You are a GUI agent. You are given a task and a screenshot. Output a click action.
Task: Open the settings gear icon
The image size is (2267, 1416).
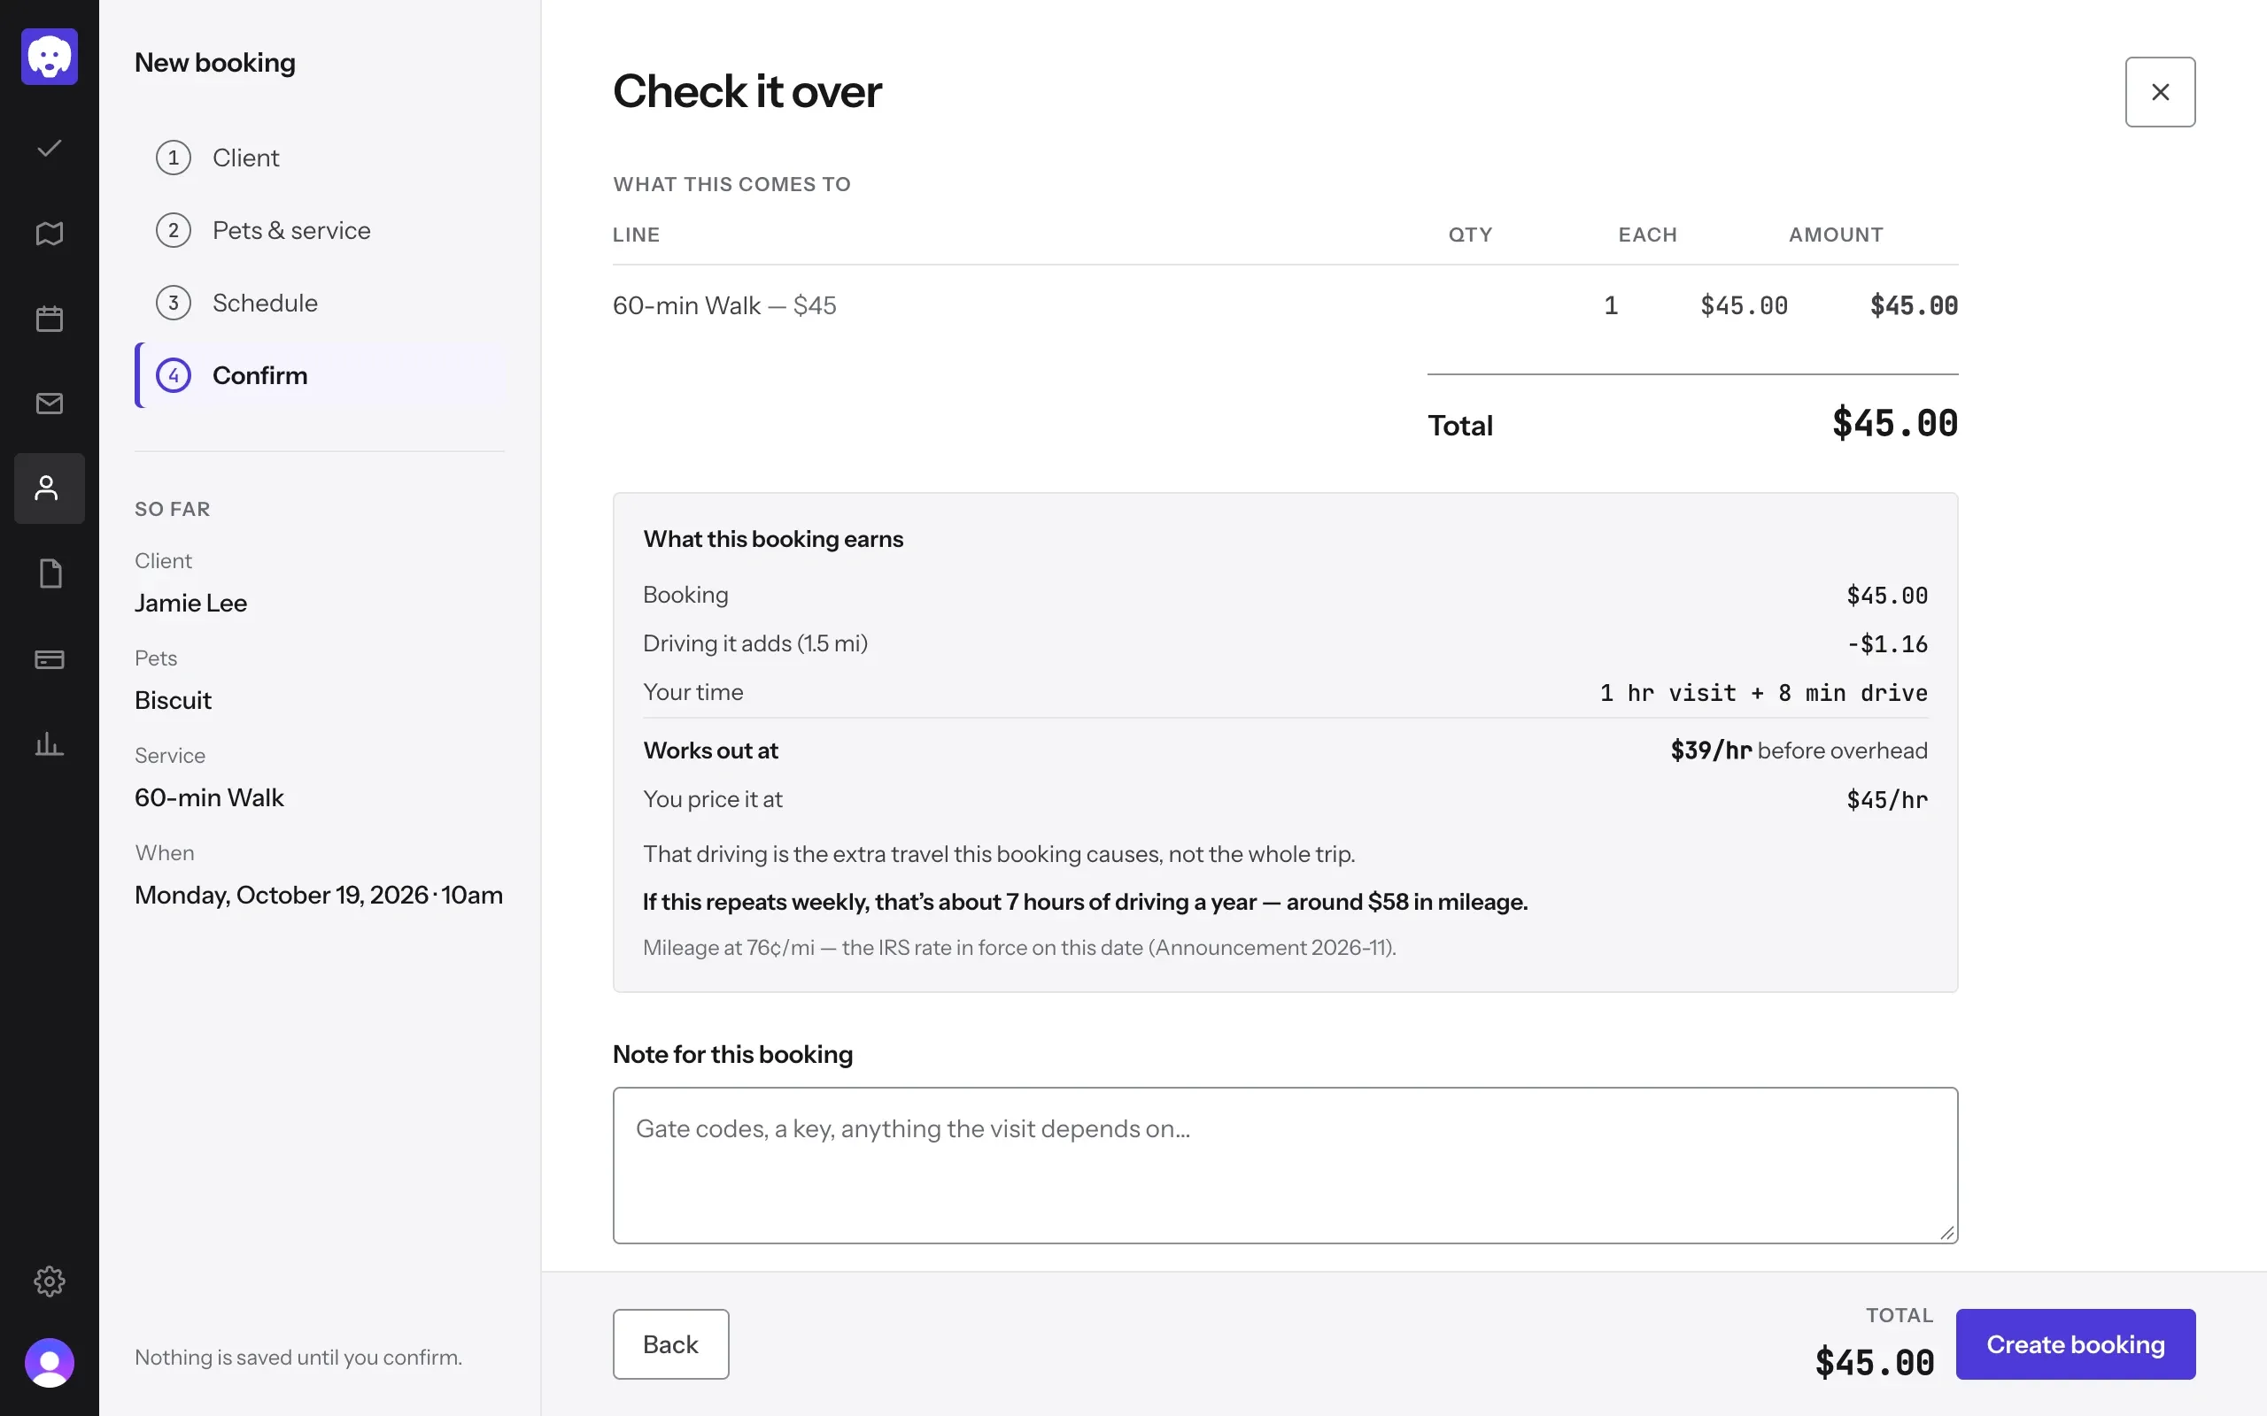click(x=50, y=1281)
